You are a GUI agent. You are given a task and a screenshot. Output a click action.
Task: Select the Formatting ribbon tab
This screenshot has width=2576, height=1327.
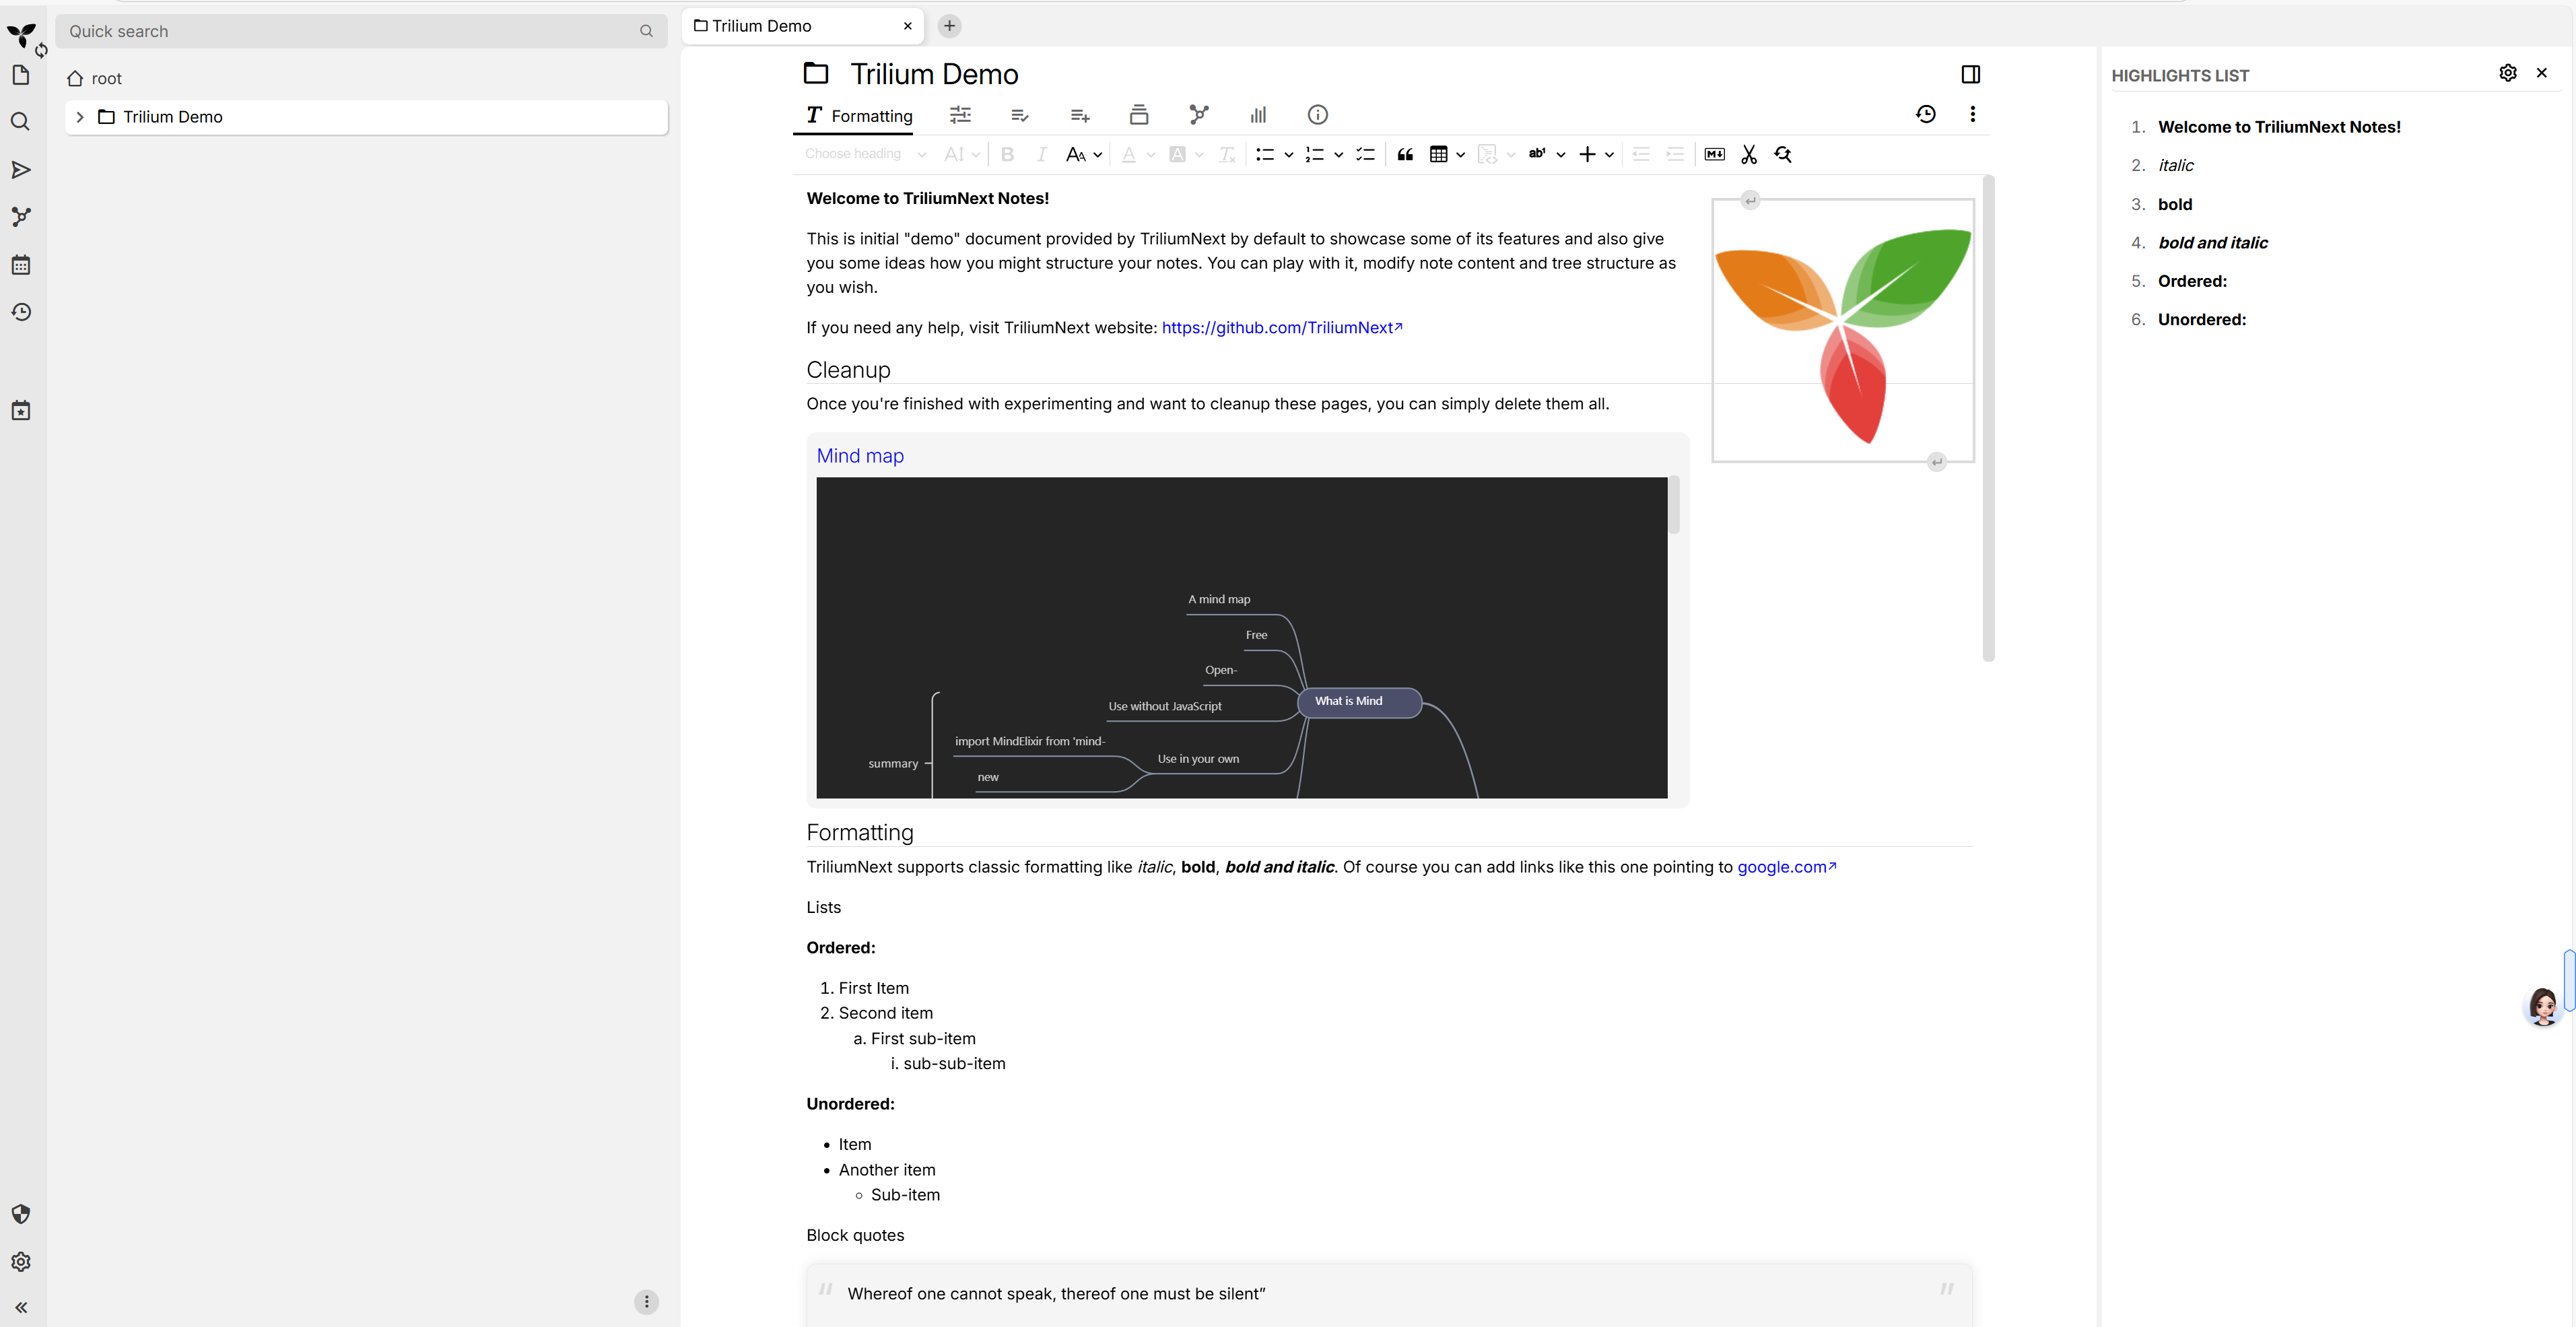click(x=859, y=115)
